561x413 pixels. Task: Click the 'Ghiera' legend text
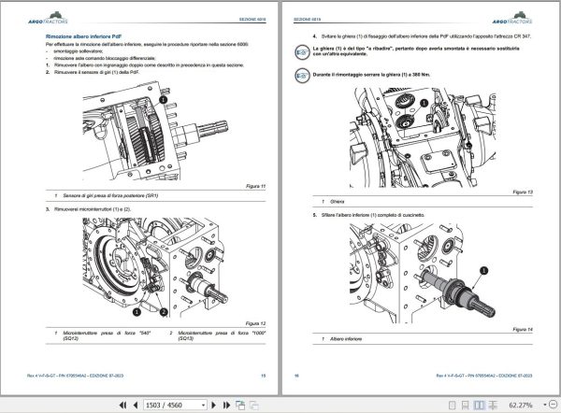pyautogui.click(x=338, y=202)
